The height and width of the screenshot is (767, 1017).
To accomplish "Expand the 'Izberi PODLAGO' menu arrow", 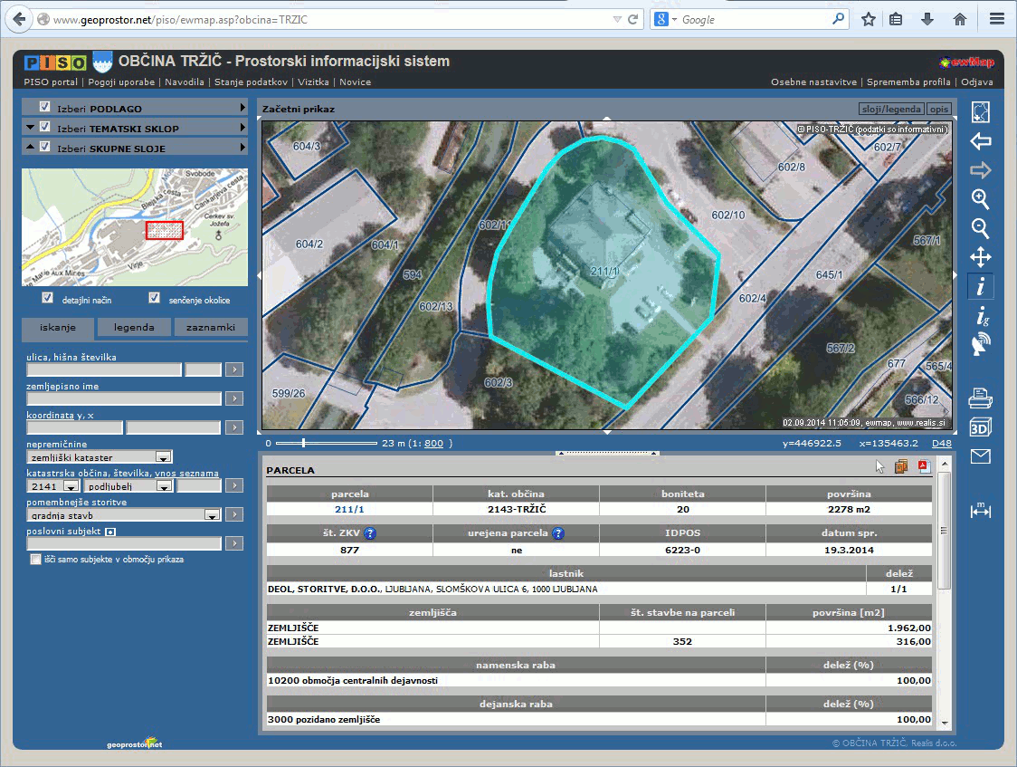I will (242, 108).
